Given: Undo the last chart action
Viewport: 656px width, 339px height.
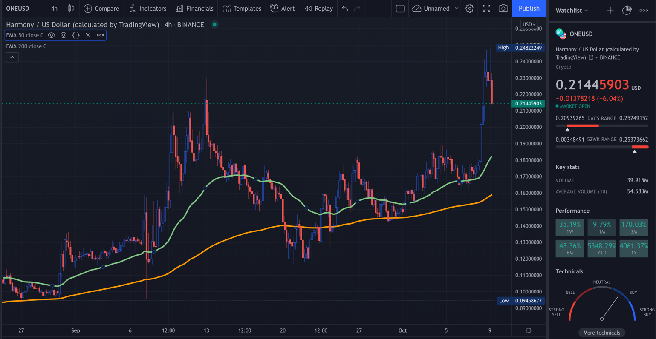Looking at the screenshot, I should 345,9.
